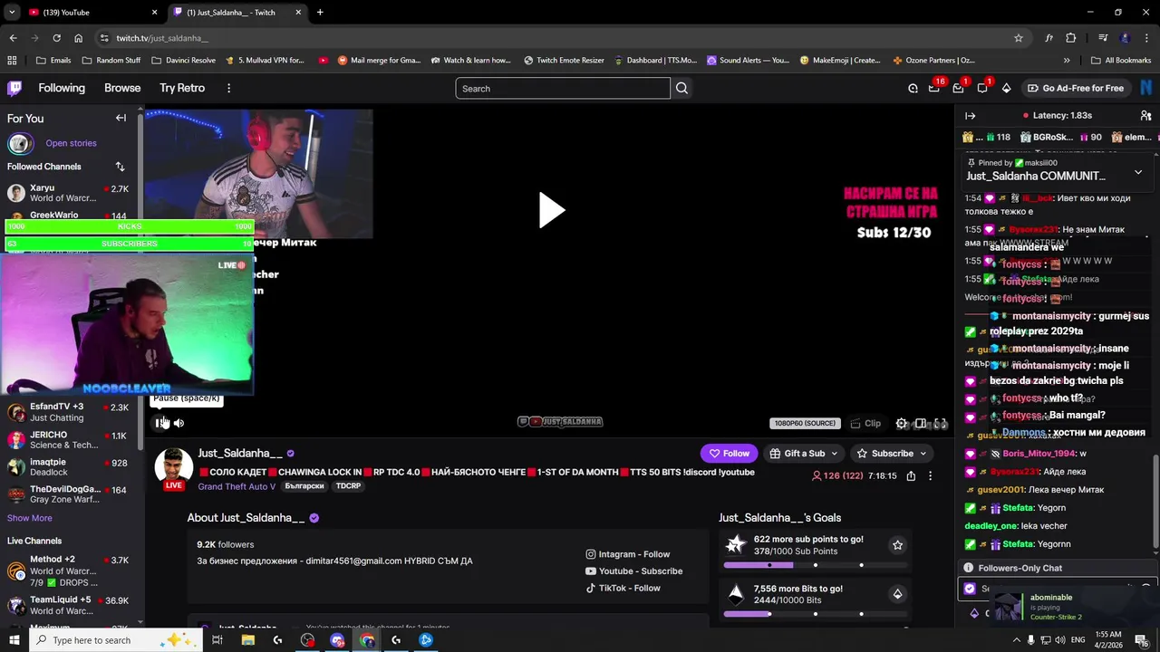This screenshot has height=652, width=1160.
Task: Open Twitch notifications inbox with 1 badge
Action: pos(958,88)
